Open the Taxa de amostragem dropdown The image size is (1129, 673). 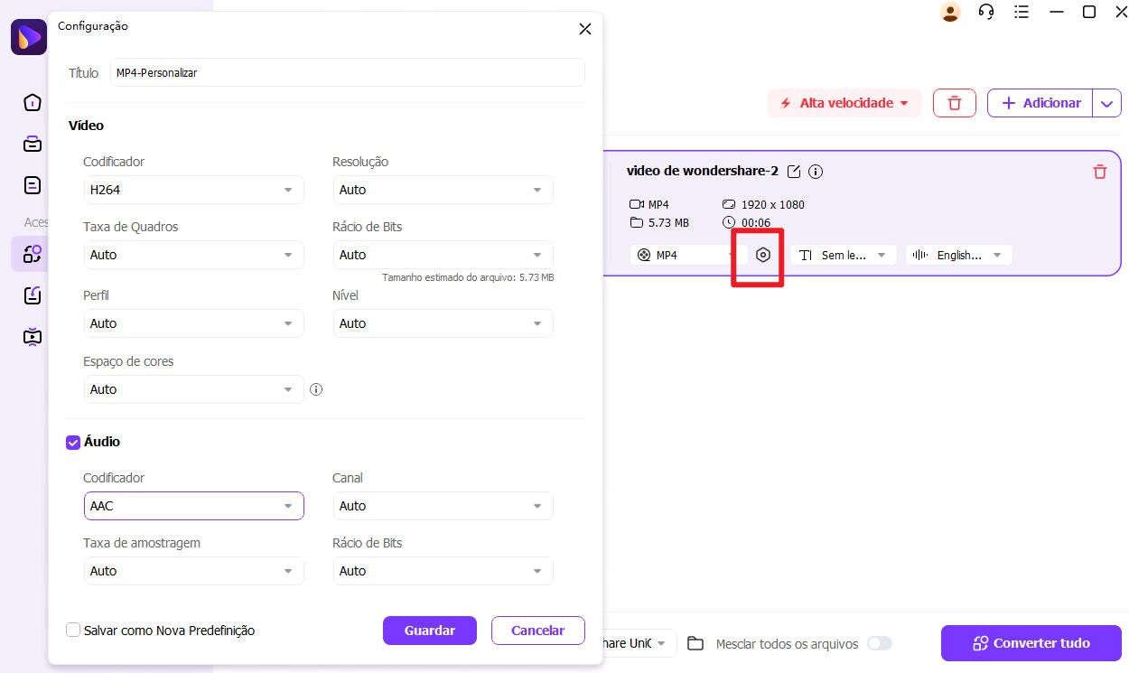[193, 571]
